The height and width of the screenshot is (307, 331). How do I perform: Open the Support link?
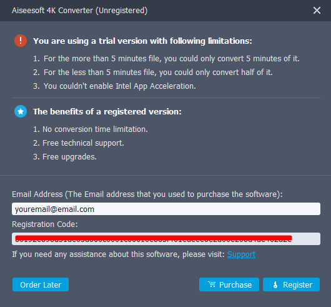[241, 254]
